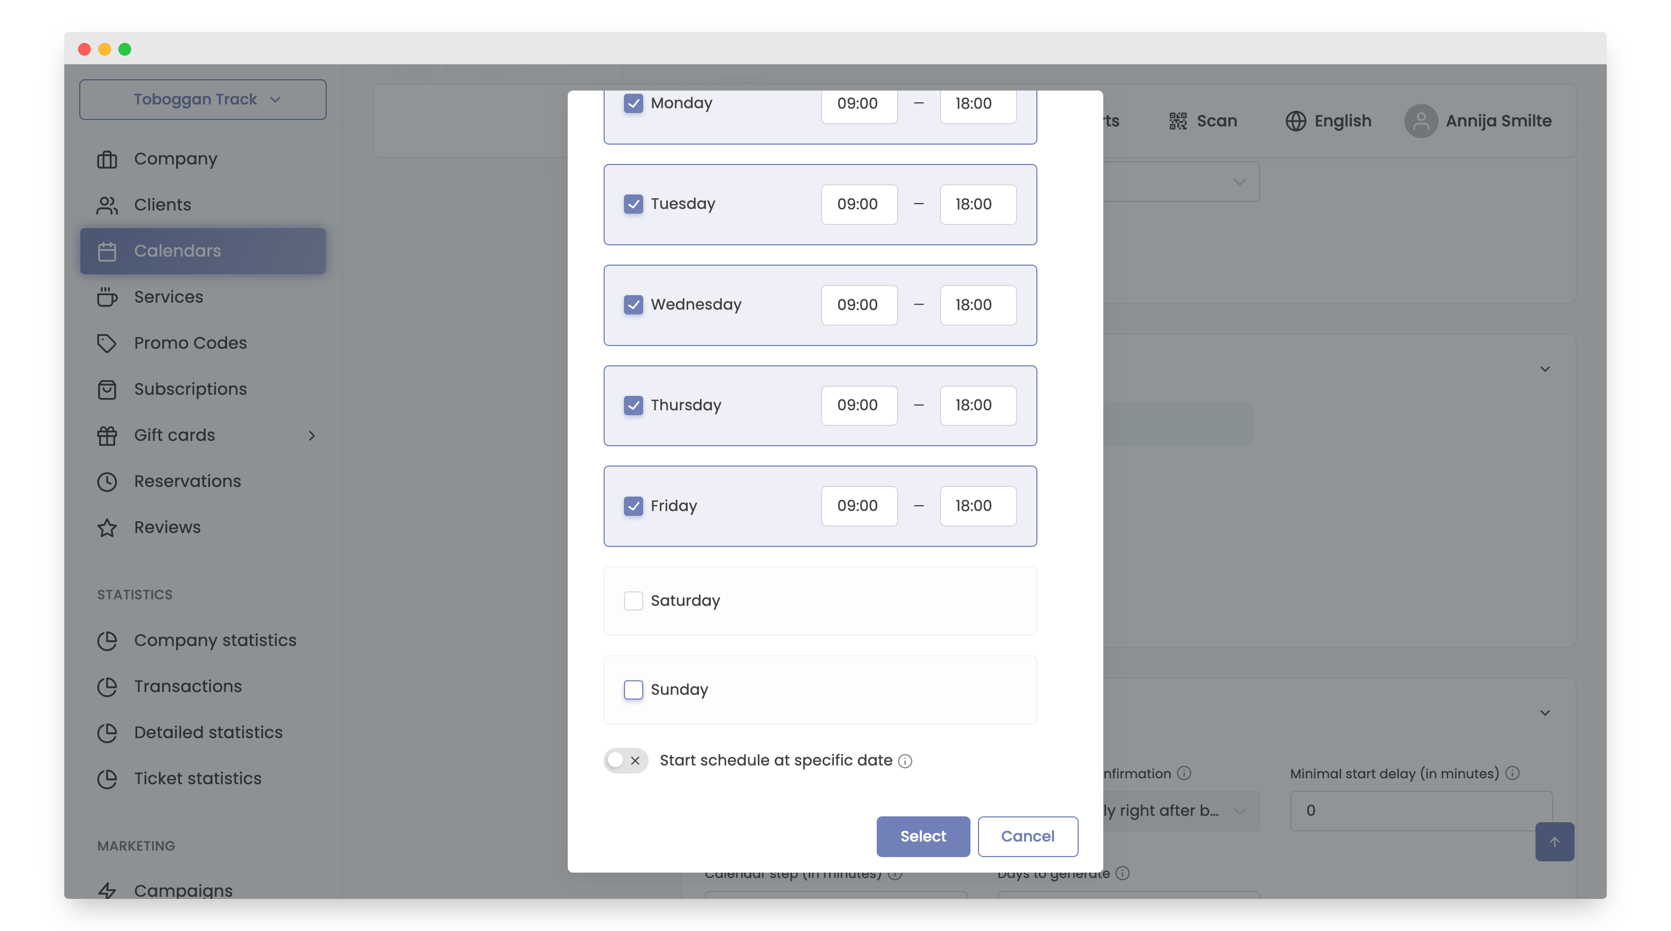Viewport: 1671px width, 931px height.
Task: Open Reservations in the sidebar
Action: click(187, 482)
